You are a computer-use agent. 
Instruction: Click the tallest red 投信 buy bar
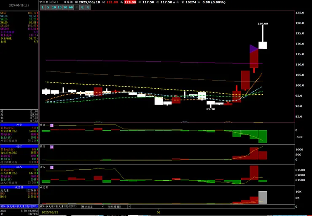click(x=254, y=153)
